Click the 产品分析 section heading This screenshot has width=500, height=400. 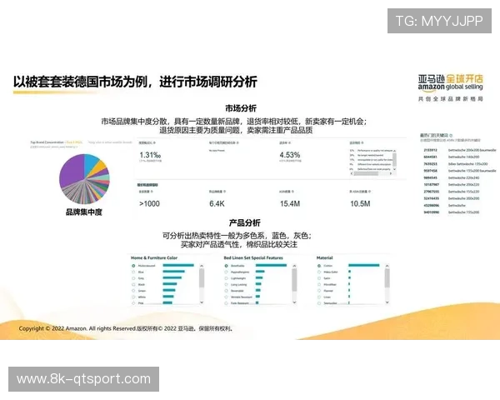tap(244, 223)
